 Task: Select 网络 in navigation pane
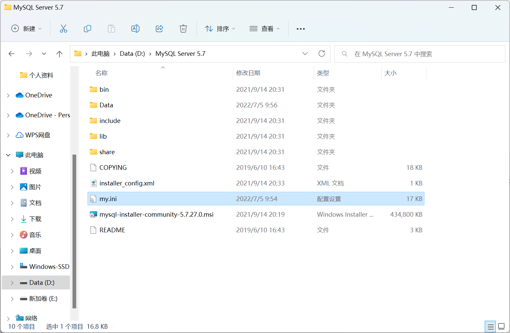27,318
